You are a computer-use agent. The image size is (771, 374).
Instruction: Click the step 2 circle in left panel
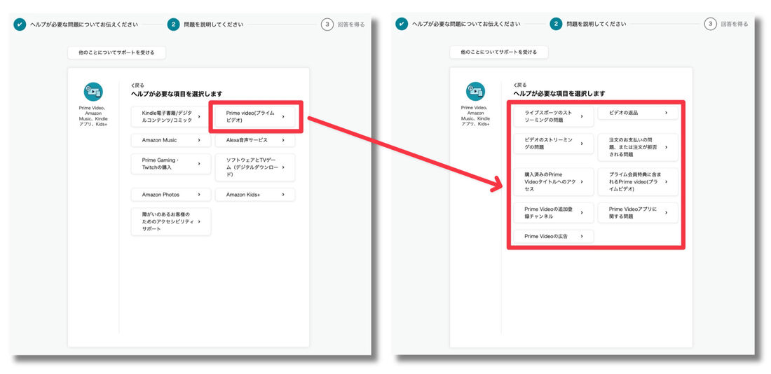173,24
